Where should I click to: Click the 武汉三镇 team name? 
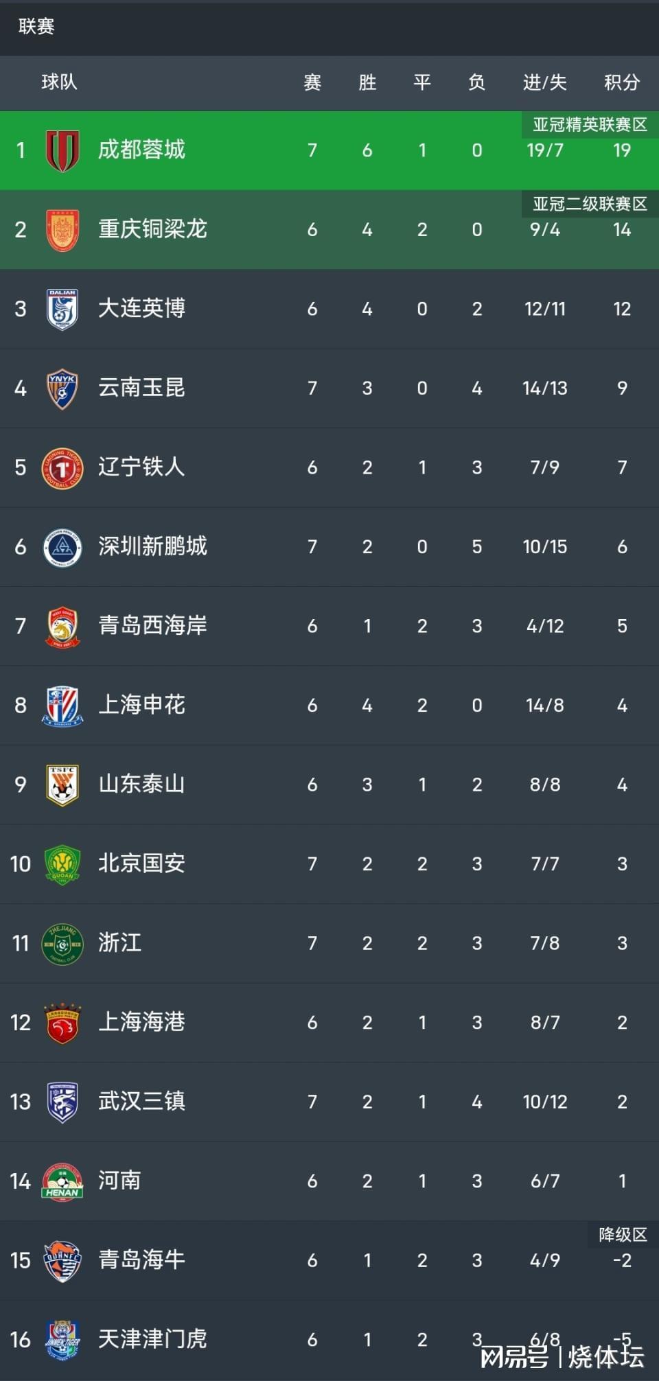tap(141, 1101)
